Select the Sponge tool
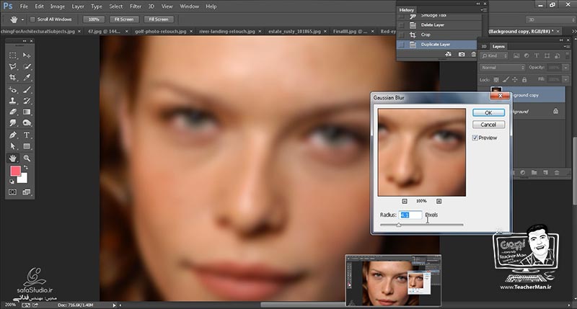 [27, 122]
